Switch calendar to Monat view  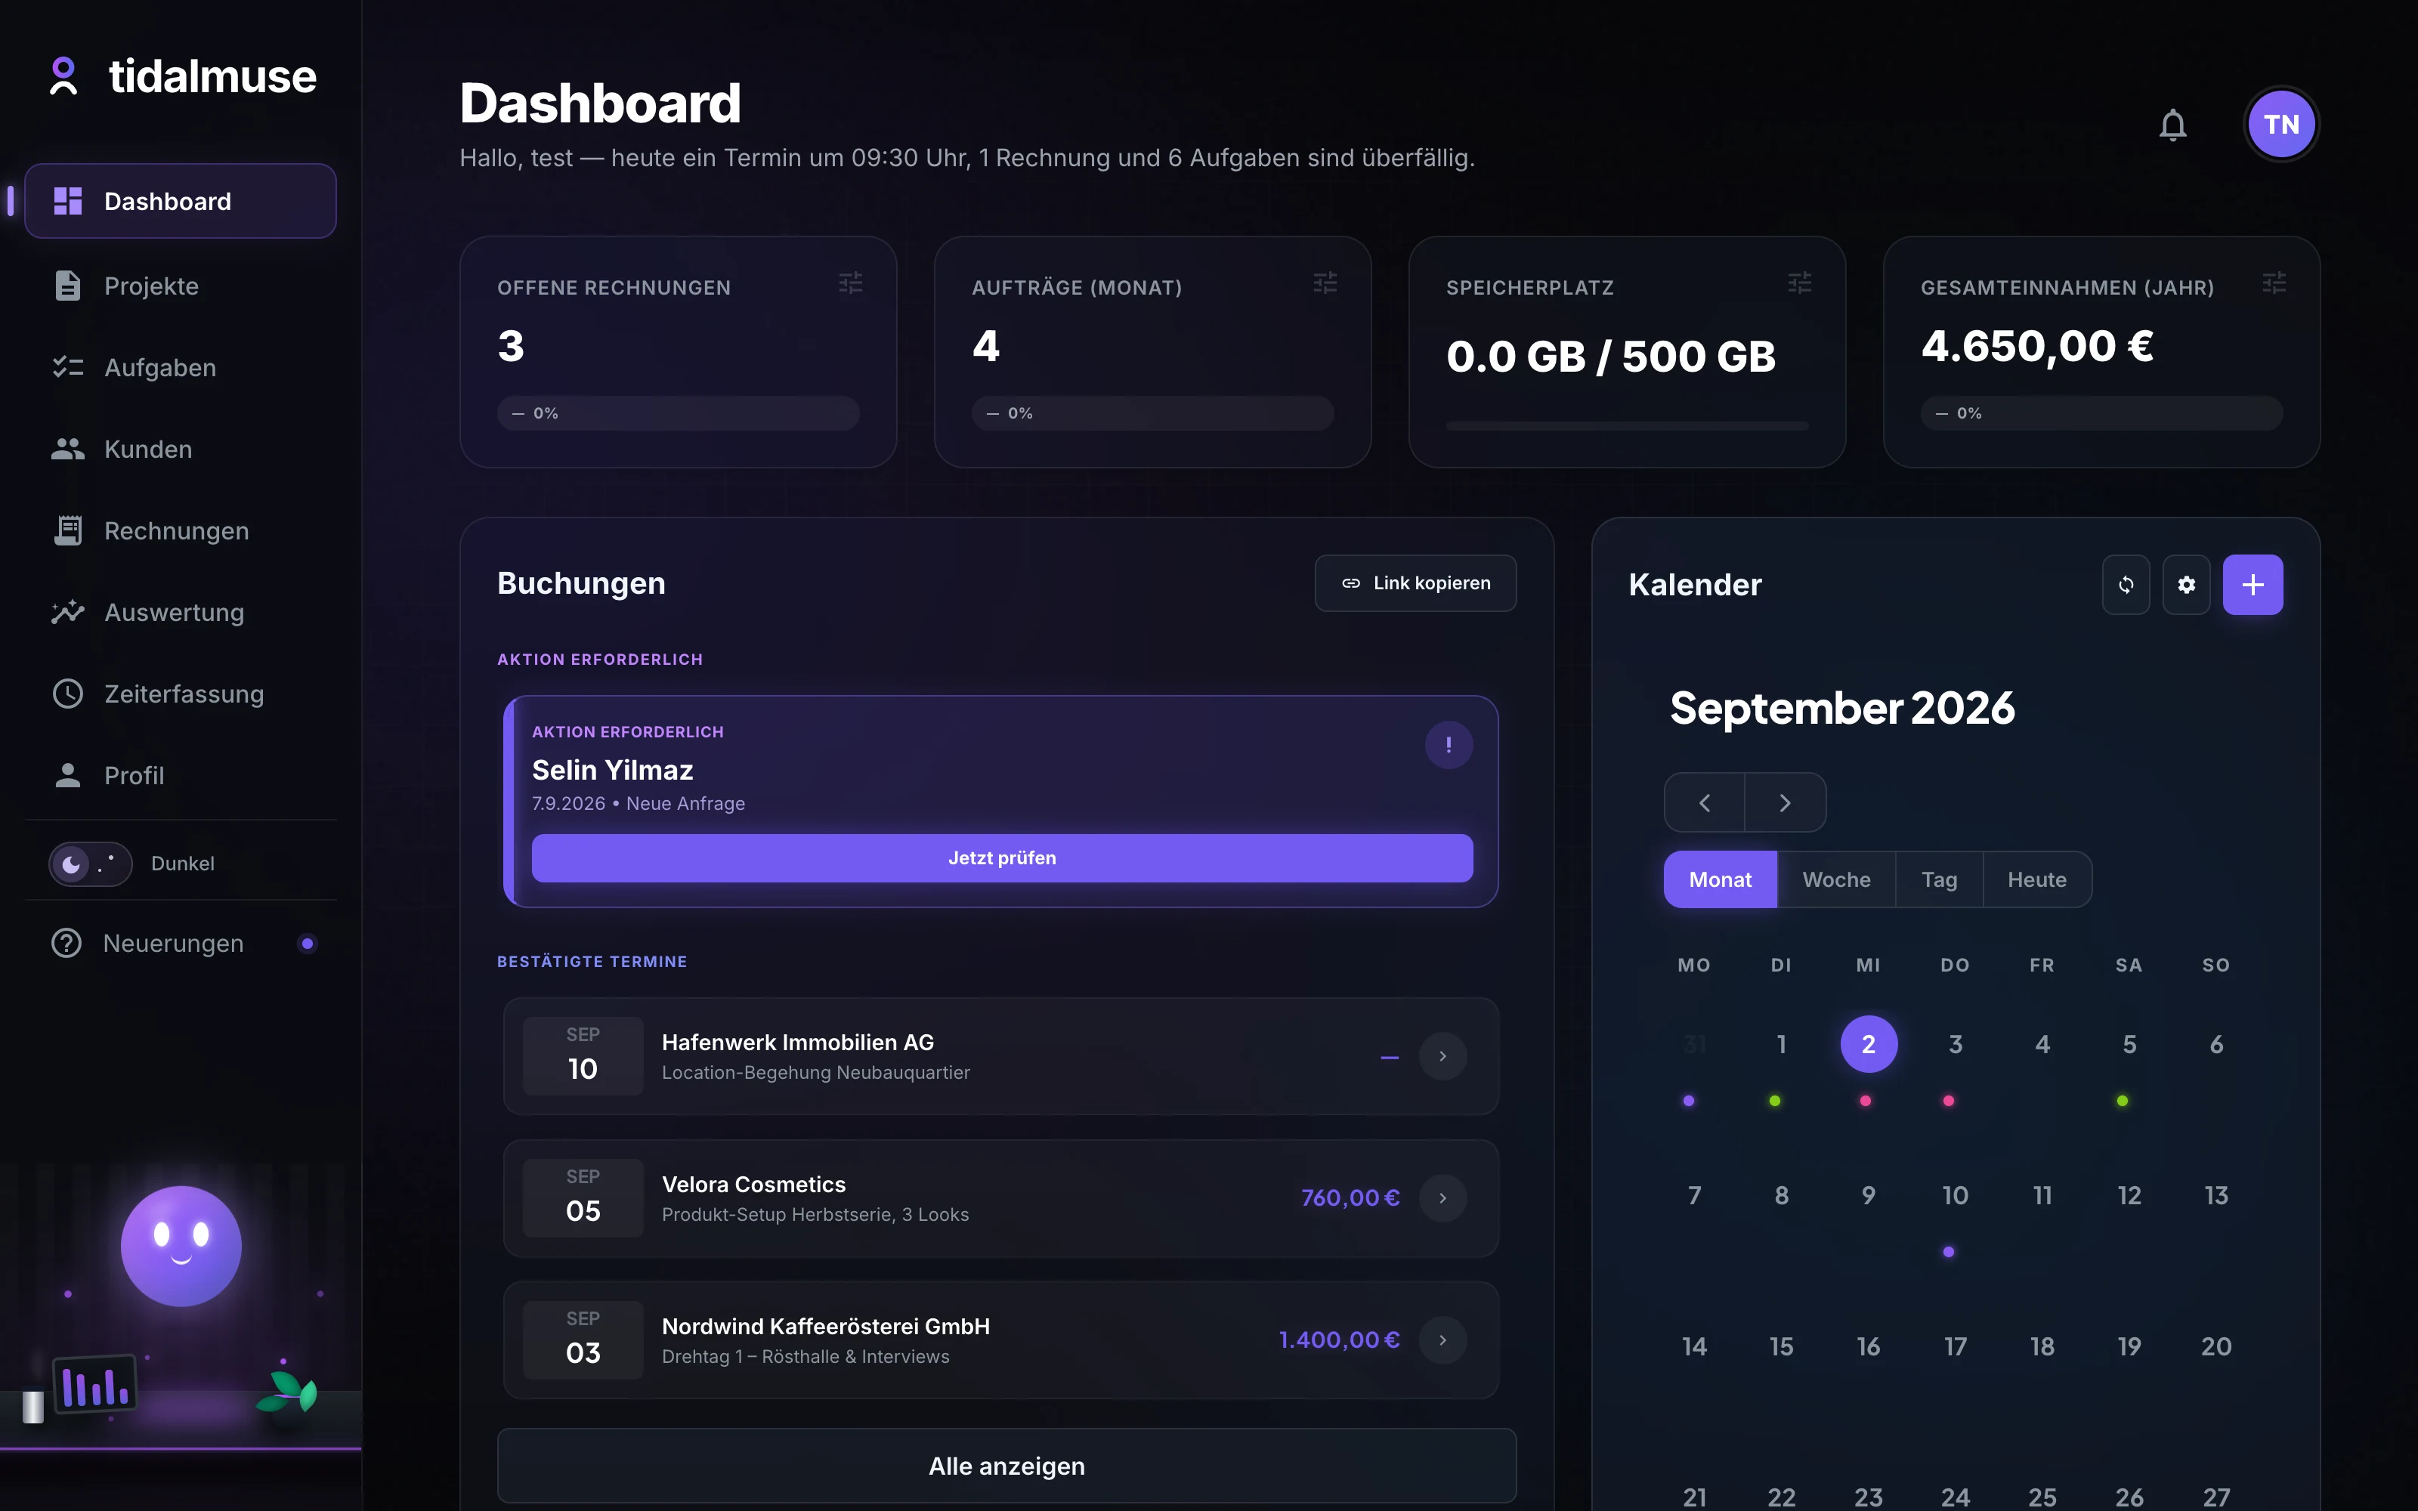(1721, 879)
